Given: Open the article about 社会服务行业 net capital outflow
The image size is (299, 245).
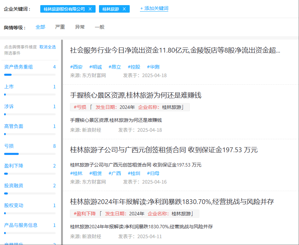Looking at the screenshot, I should pyautogui.click(x=175, y=51).
